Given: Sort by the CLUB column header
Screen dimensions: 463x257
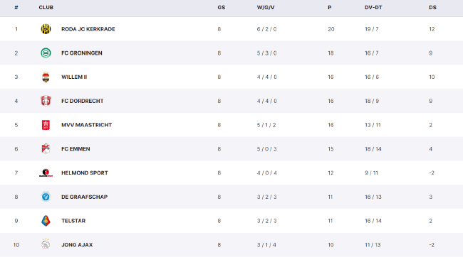Looking at the screenshot, I should [46, 7].
